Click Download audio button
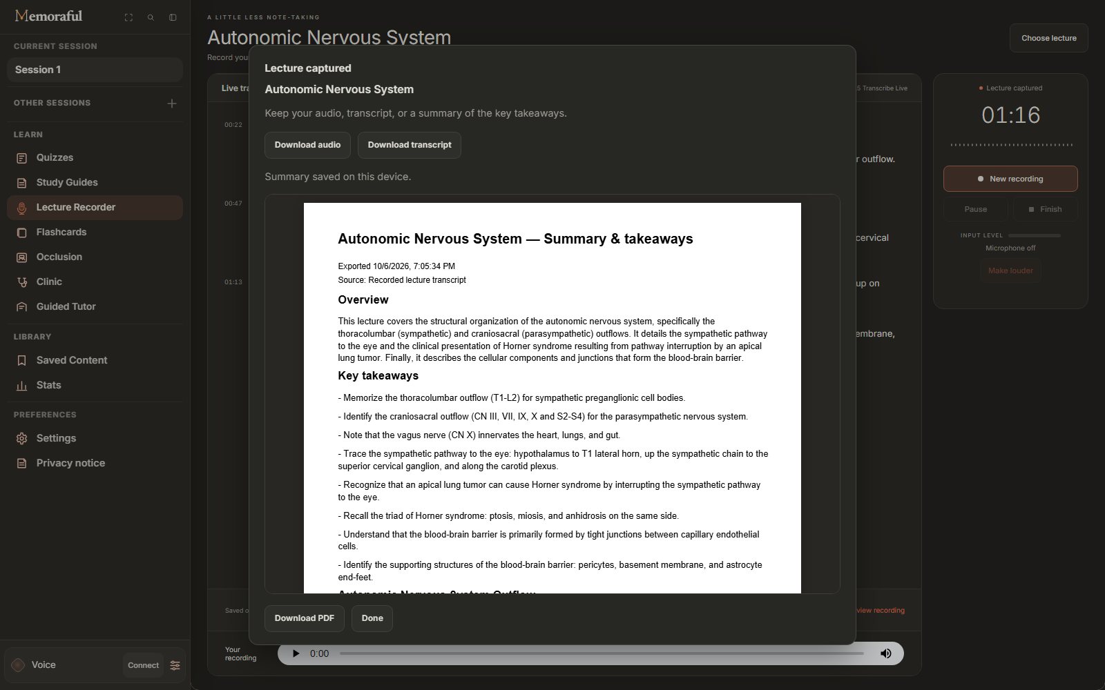This screenshot has width=1105, height=690. [307, 145]
